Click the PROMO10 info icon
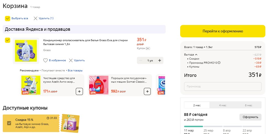 (219, 63)
